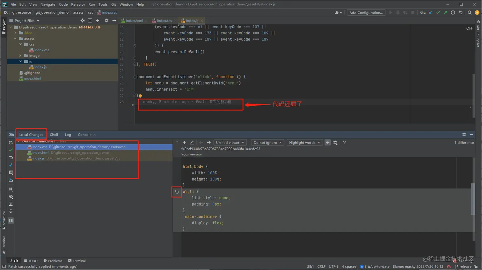Open the Problems tool window button
The image size is (482, 270).
pos(53,261)
